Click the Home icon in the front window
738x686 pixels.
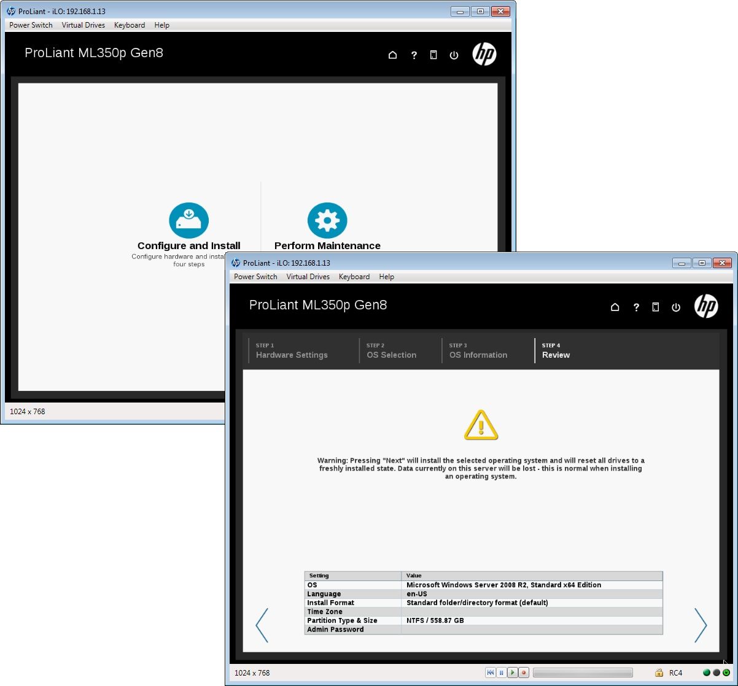coord(615,307)
